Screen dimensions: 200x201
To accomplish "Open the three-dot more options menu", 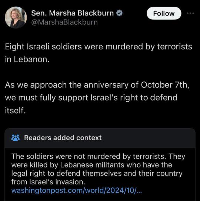I will click(x=190, y=13).
